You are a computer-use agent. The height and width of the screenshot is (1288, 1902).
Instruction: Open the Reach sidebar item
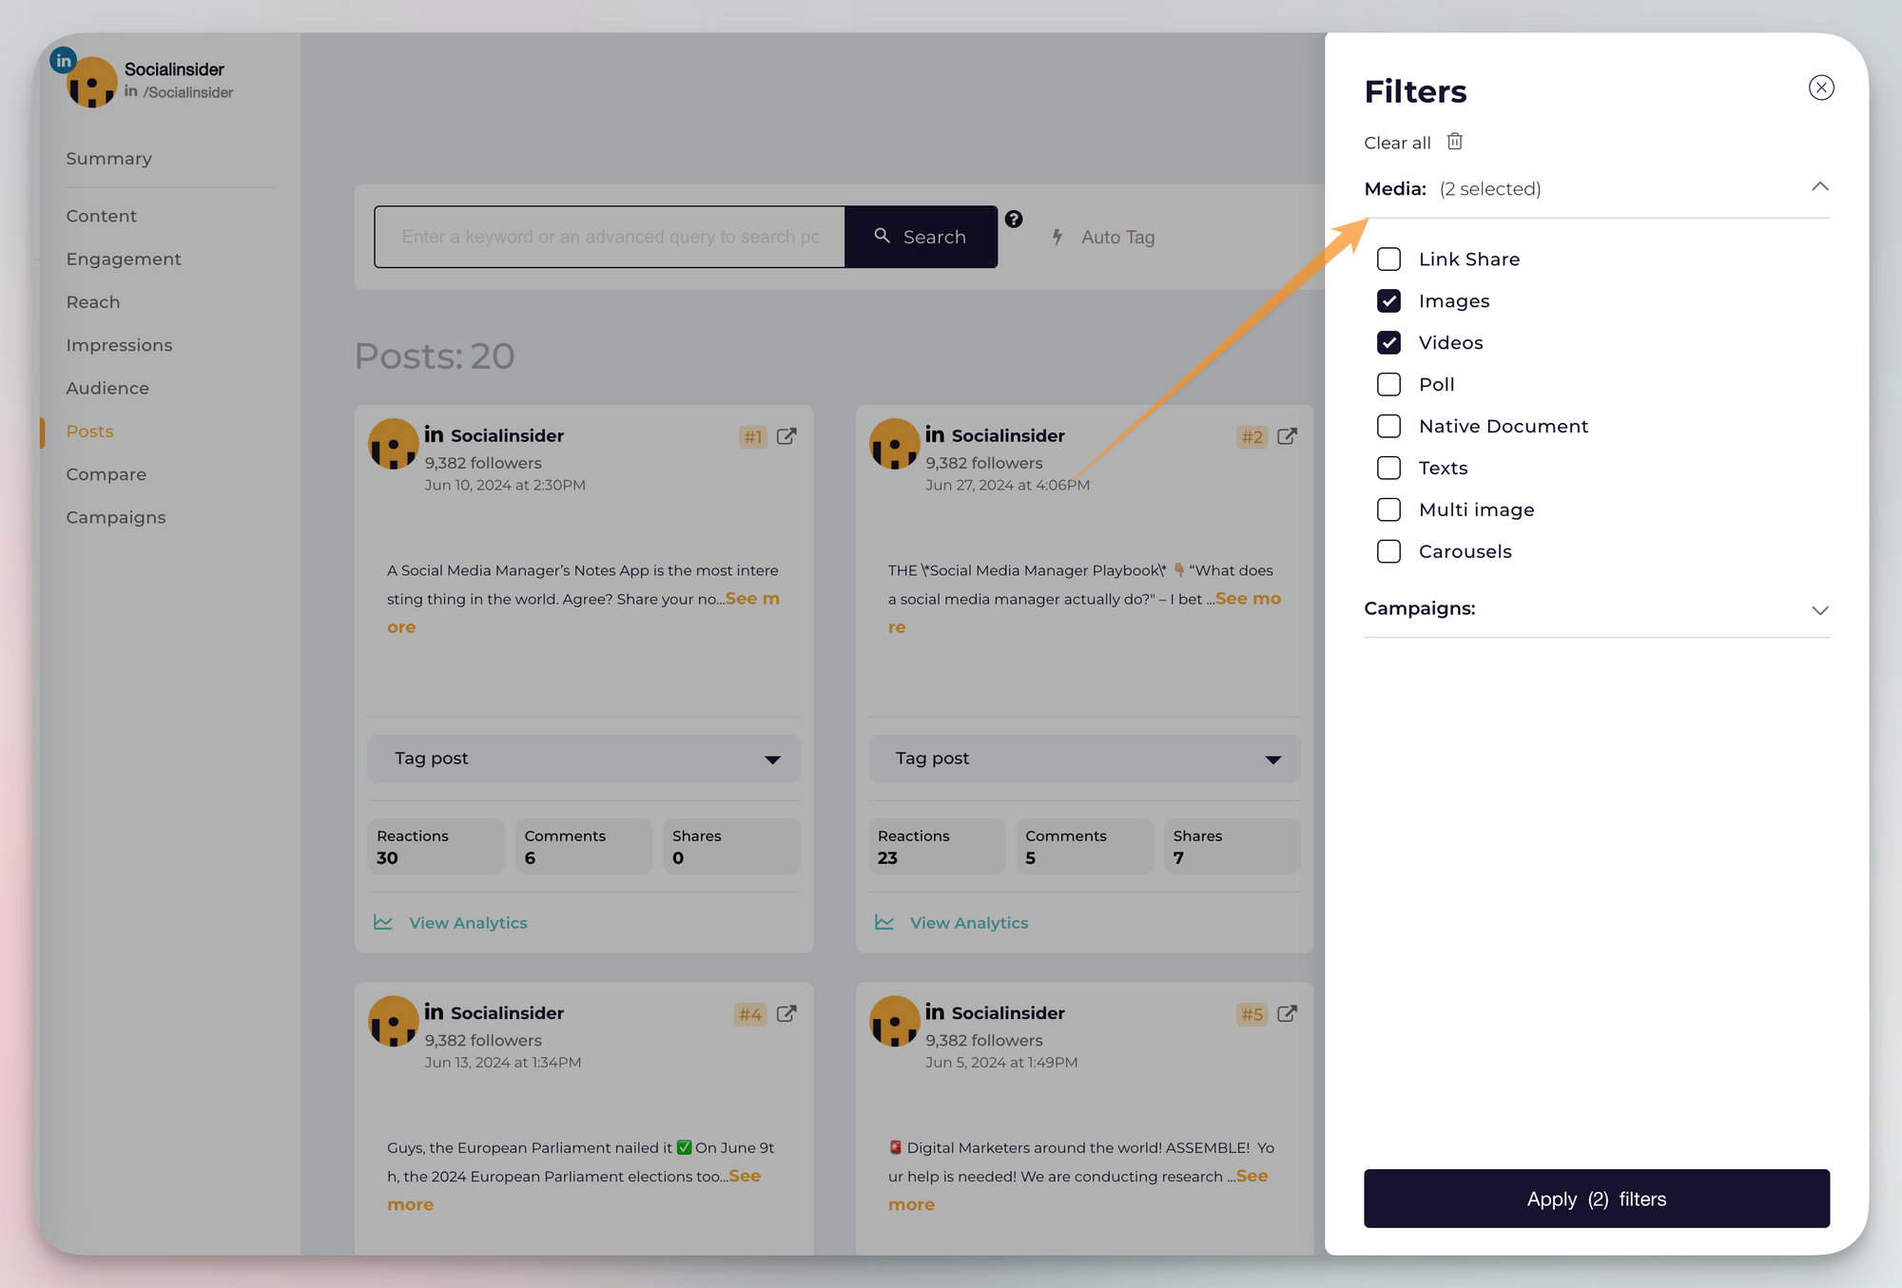[x=93, y=301]
